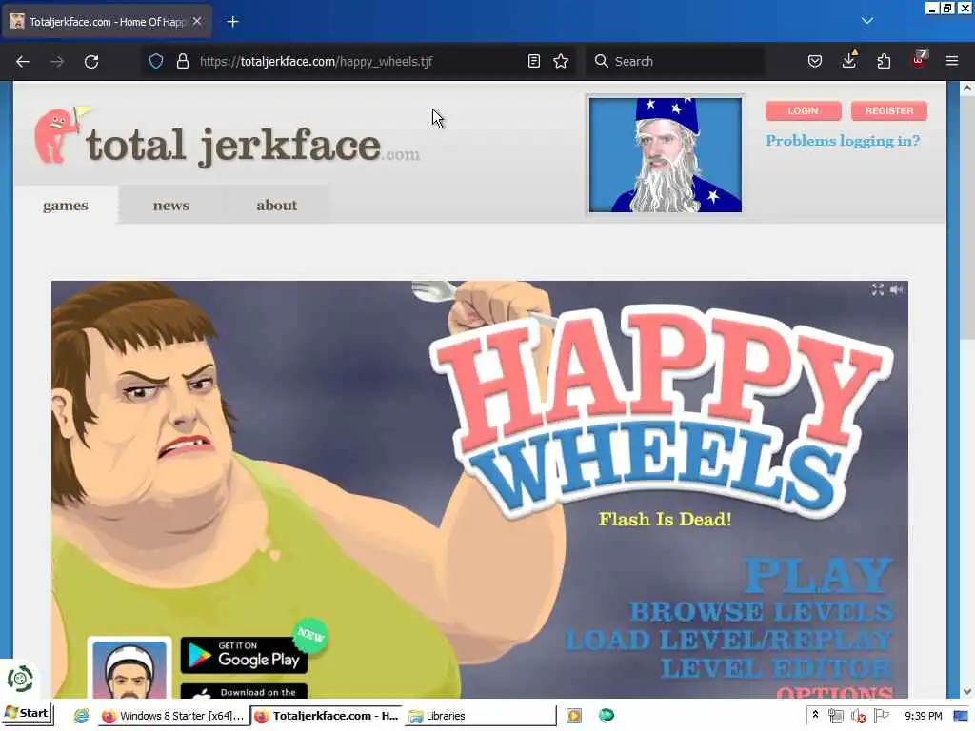
Task: Open a new tab with plus button
Action: pyautogui.click(x=232, y=22)
